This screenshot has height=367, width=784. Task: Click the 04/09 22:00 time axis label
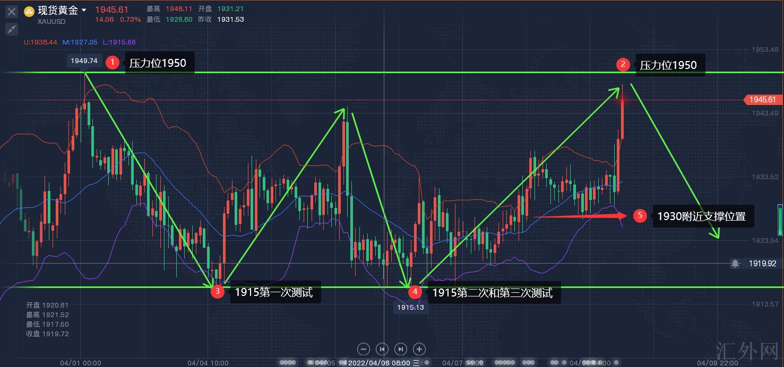717,363
